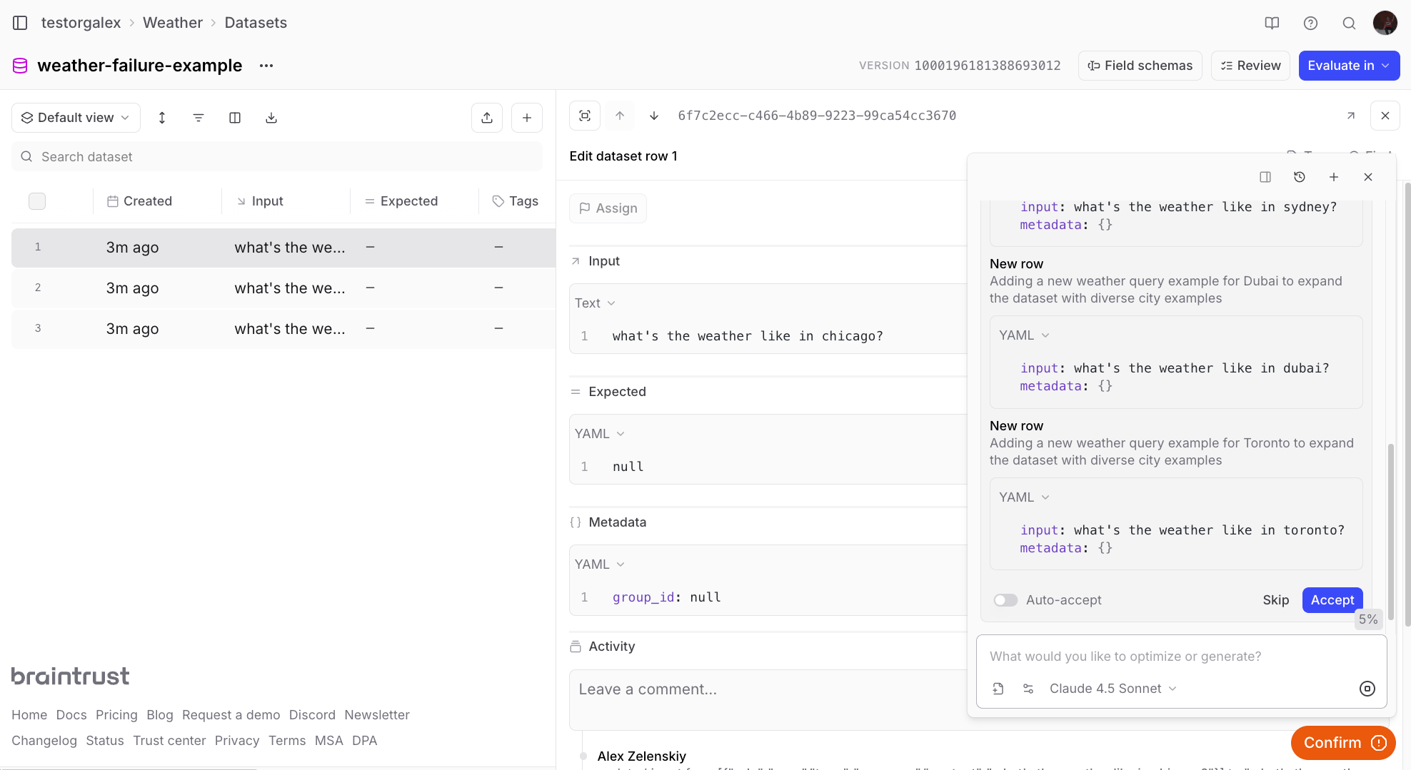Open the help question mark icon
Viewport: 1411px width, 770px height.
pos(1310,23)
